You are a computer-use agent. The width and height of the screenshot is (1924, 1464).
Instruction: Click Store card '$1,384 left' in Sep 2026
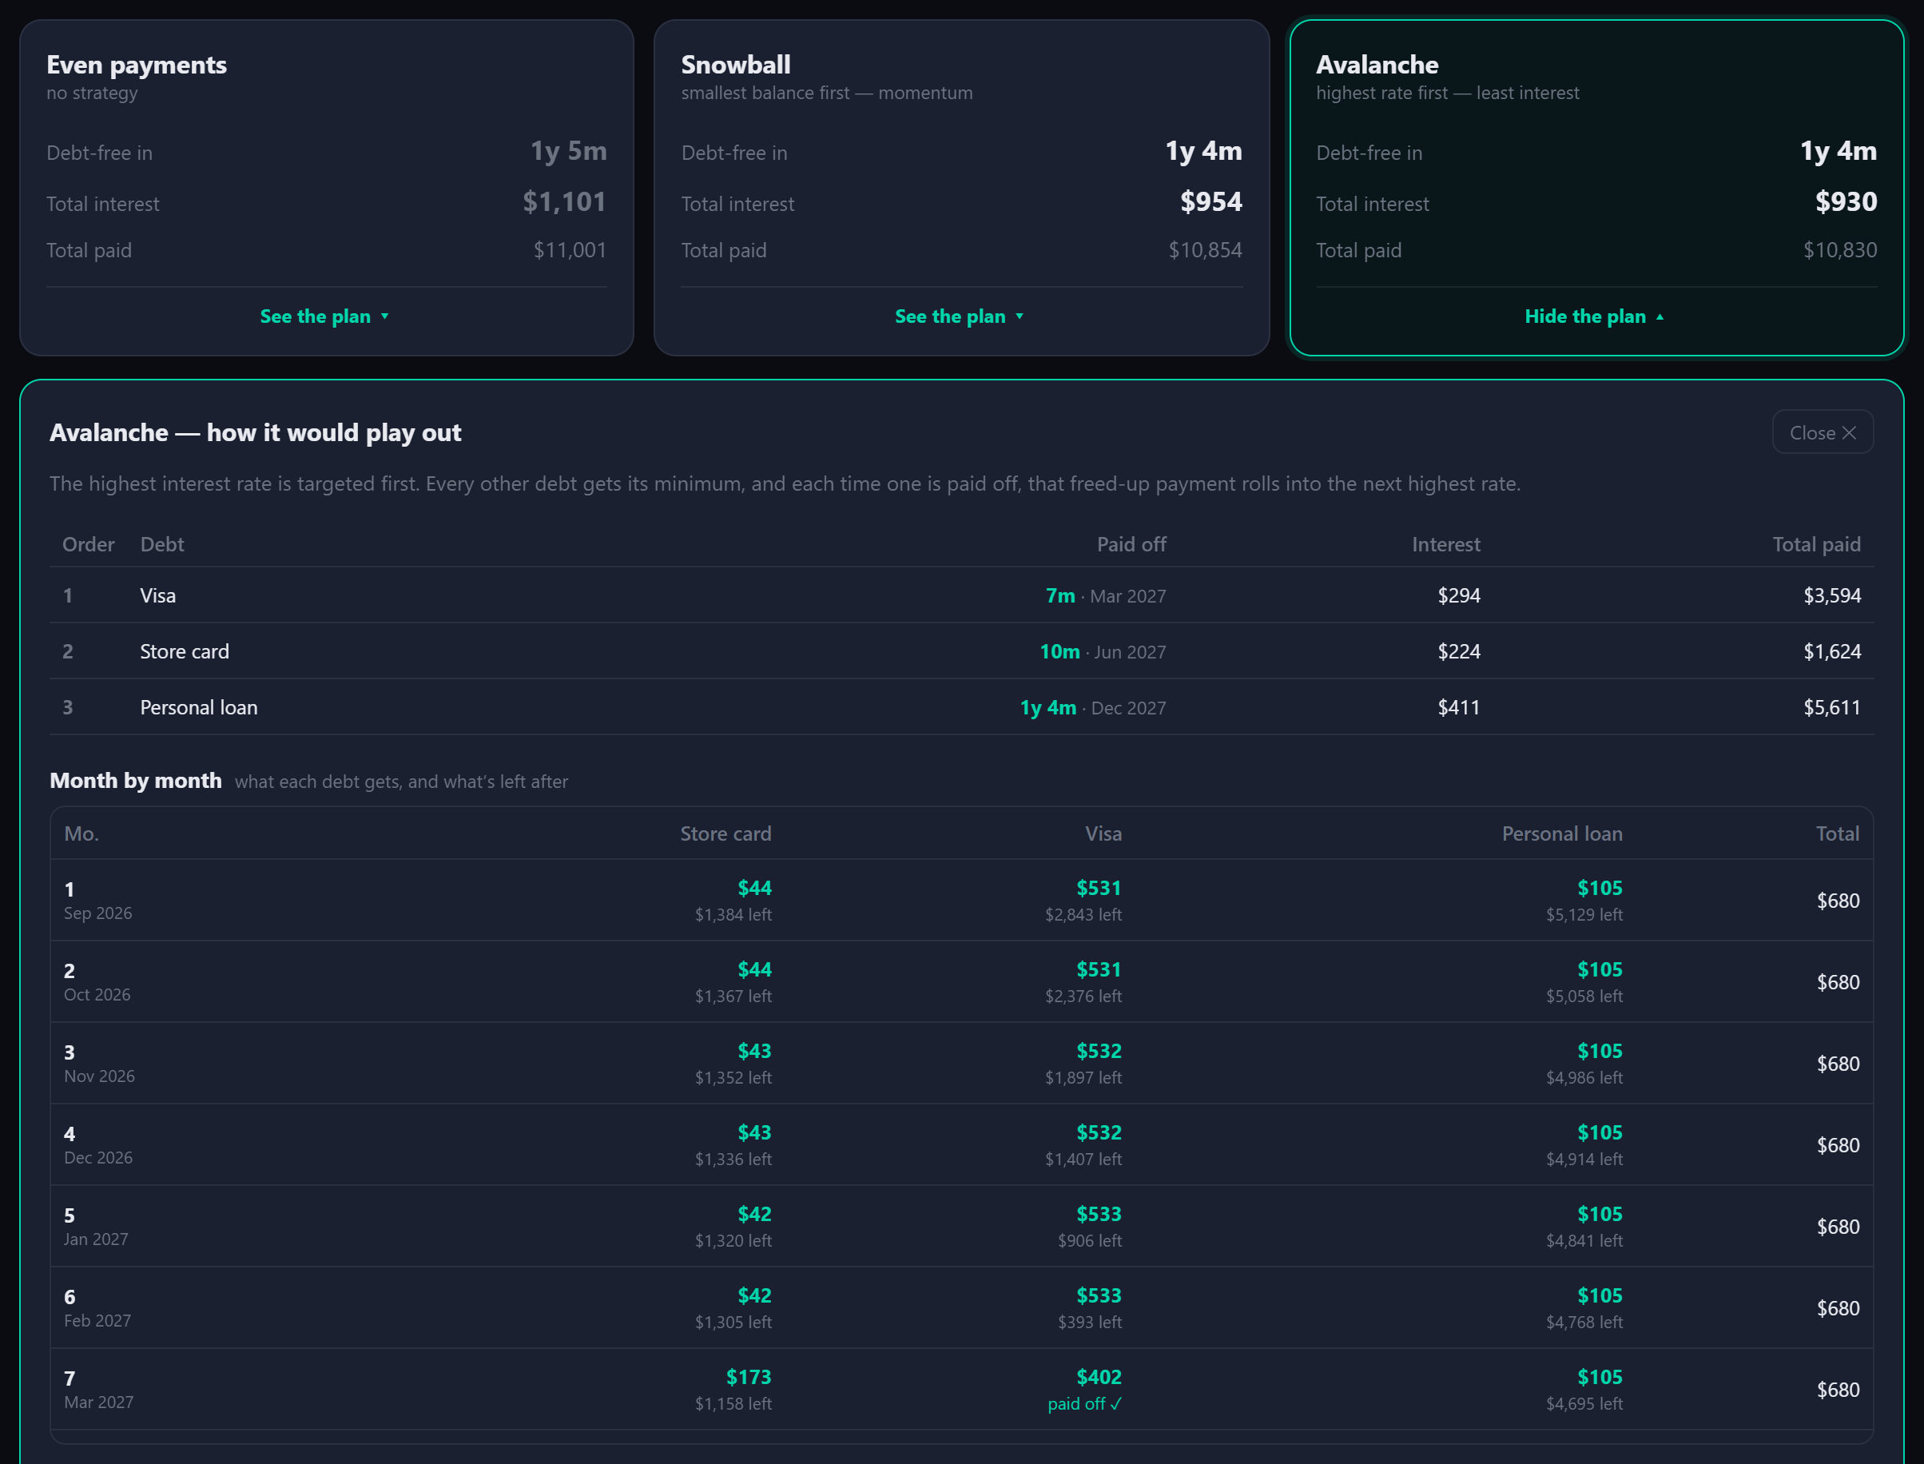pyautogui.click(x=733, y=915)
